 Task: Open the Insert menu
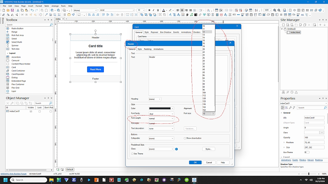pyautogui.click(x=30, y=6)
